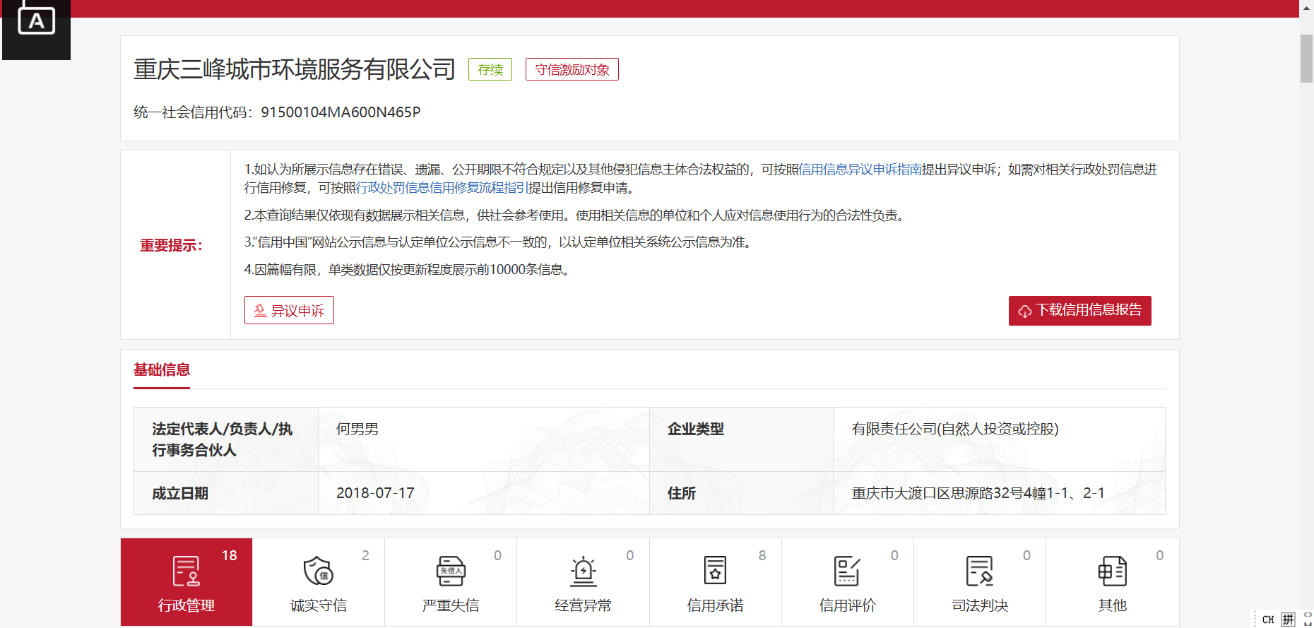Image resolution: width=1314 pixels, height=628 pixels.
Task: Switch to the 基础信息 tab
Action: (x=162, y=370)
